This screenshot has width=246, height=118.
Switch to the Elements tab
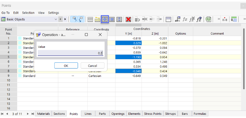tap(134, 114)
